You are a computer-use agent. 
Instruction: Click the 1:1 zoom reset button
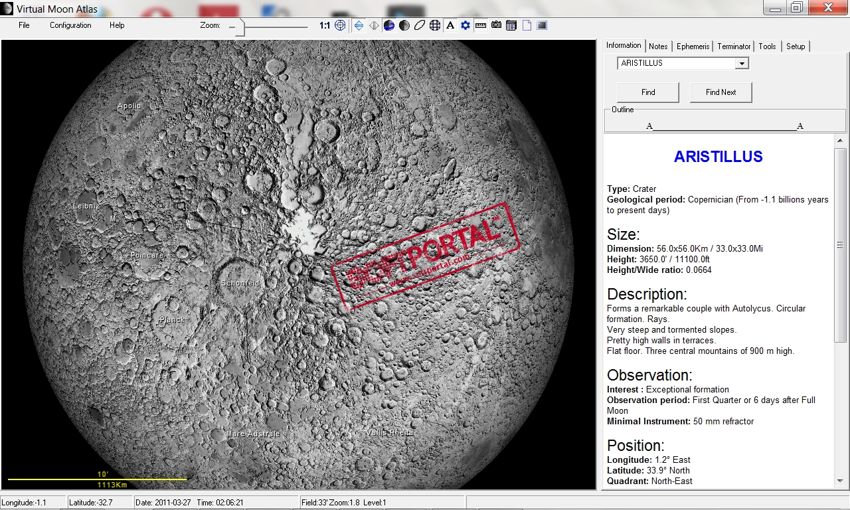[324, 25]
